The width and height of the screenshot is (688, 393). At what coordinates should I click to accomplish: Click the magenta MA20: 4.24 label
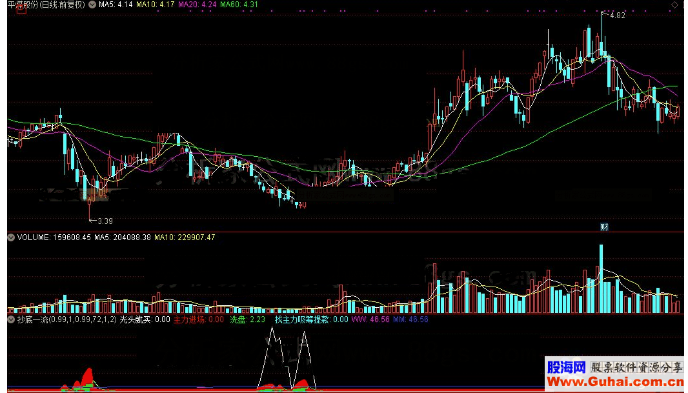point(197,5)
